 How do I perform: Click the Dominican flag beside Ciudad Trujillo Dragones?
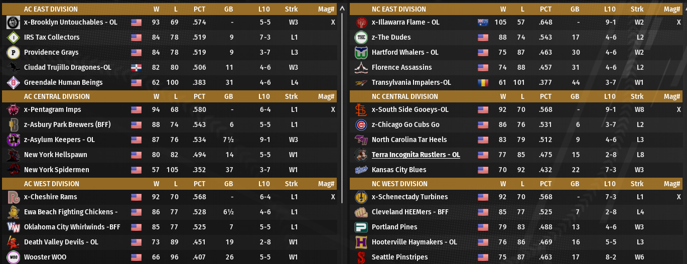coord(136,67)
